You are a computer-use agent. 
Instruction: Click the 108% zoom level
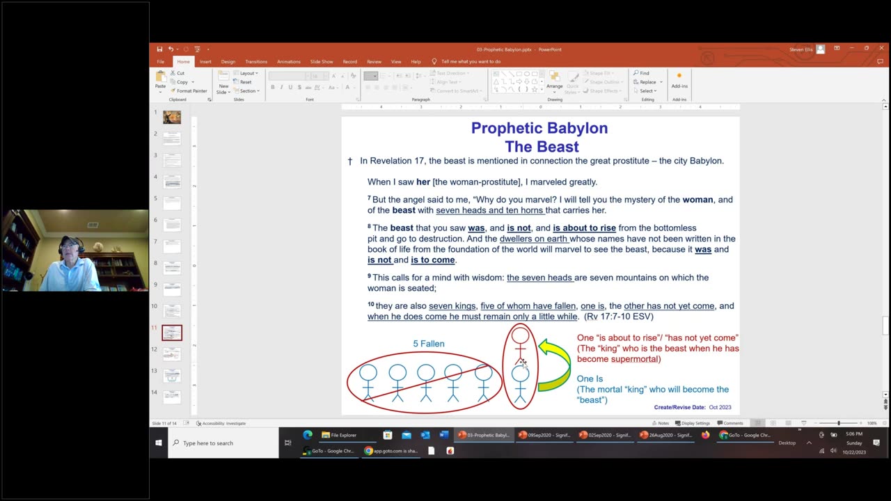(x=872, y=423)
